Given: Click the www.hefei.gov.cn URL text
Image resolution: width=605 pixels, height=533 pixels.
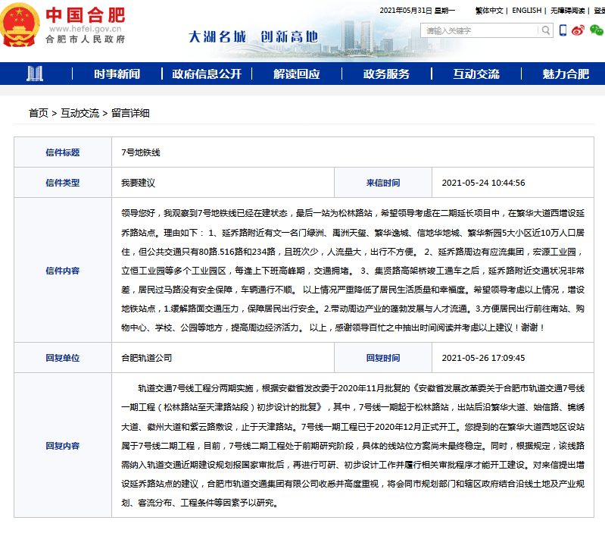Looking at the screenshot, I should (86, 29).
